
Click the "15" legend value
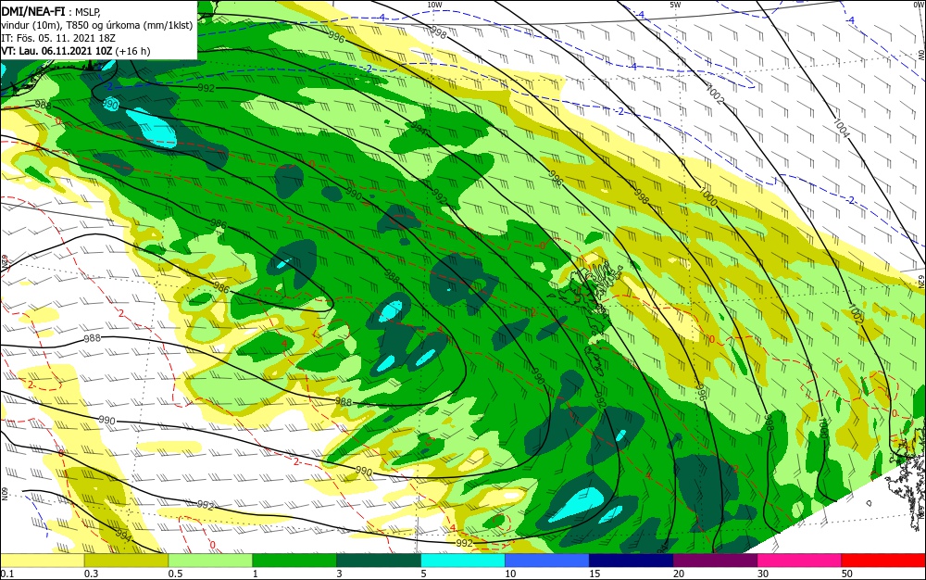tap(594, 574)
